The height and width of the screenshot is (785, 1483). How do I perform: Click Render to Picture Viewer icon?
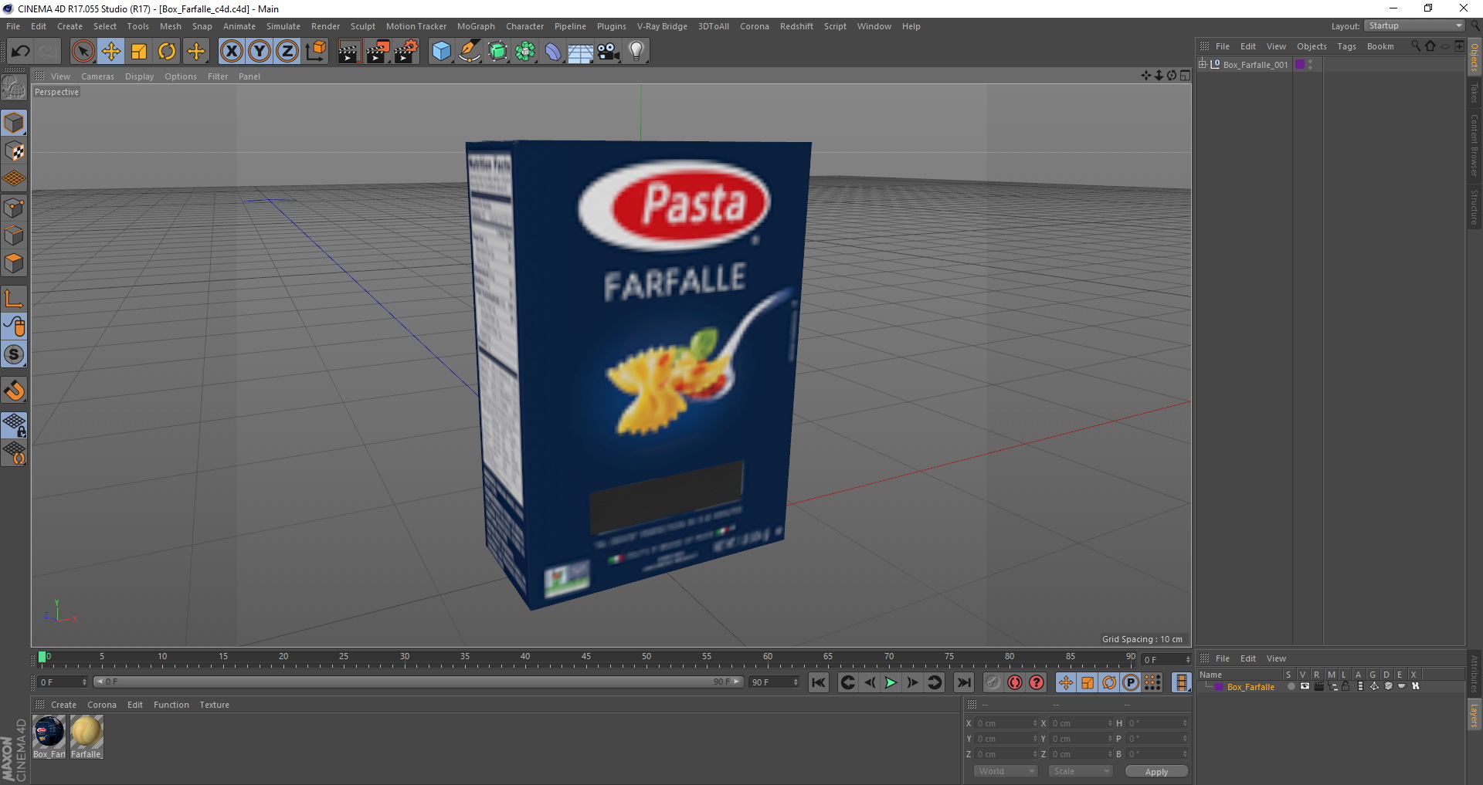click(378, 52)
